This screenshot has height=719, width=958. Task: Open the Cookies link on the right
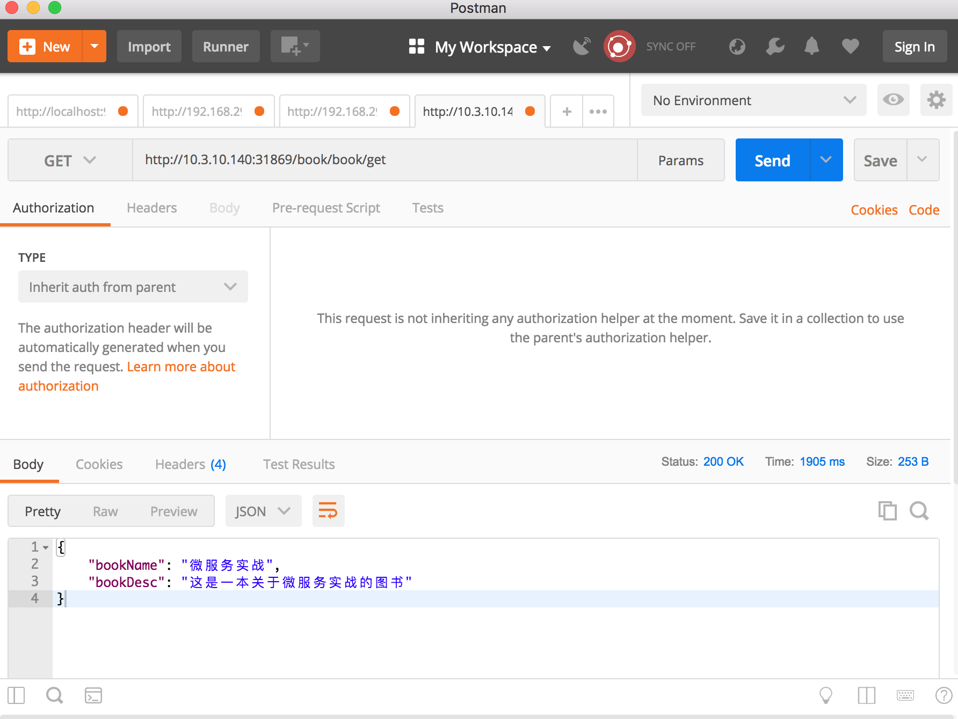(x=874, y=210)
